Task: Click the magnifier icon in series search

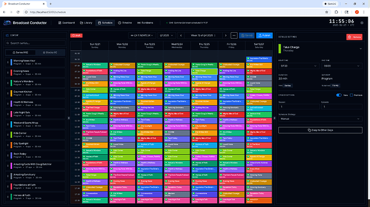Action: coord(8,43)
